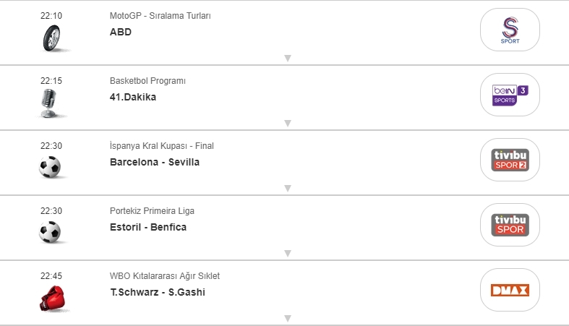This screenshot has height=326, width=569.
Task: Select the Estoril - Benfica match title
Action: tap(147, 227)
